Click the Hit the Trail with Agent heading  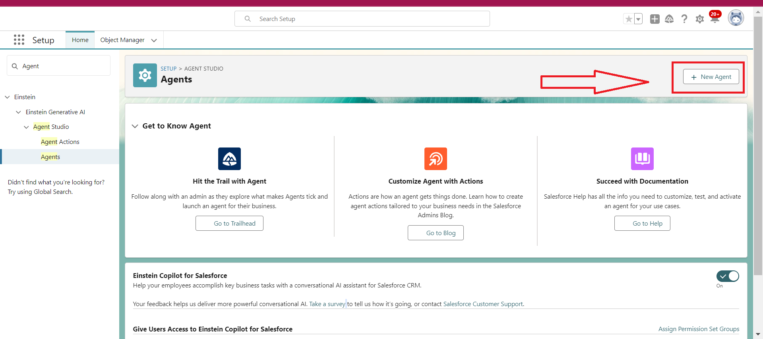tap(229, 181)
